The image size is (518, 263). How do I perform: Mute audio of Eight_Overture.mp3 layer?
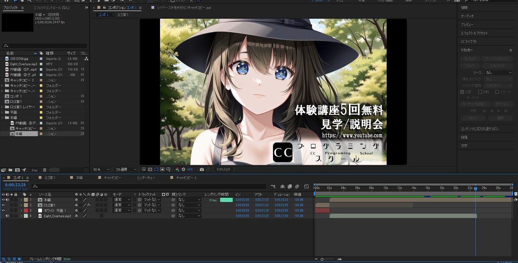click(x=7, y=216)
